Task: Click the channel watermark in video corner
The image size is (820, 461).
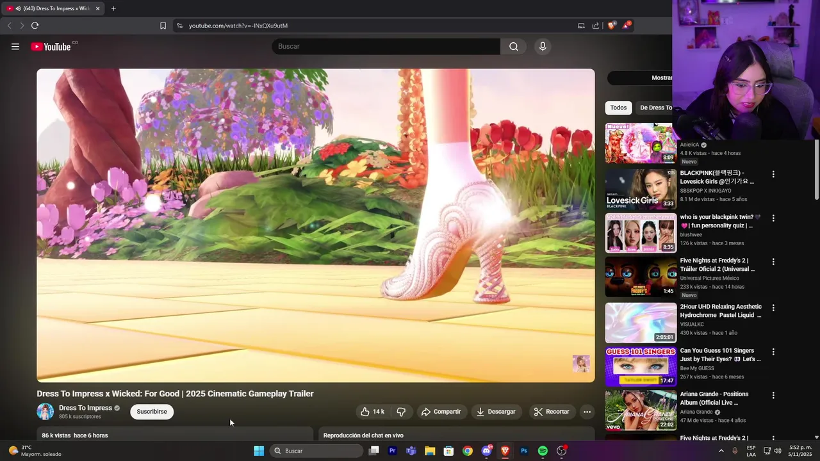Action: (581, 364)
